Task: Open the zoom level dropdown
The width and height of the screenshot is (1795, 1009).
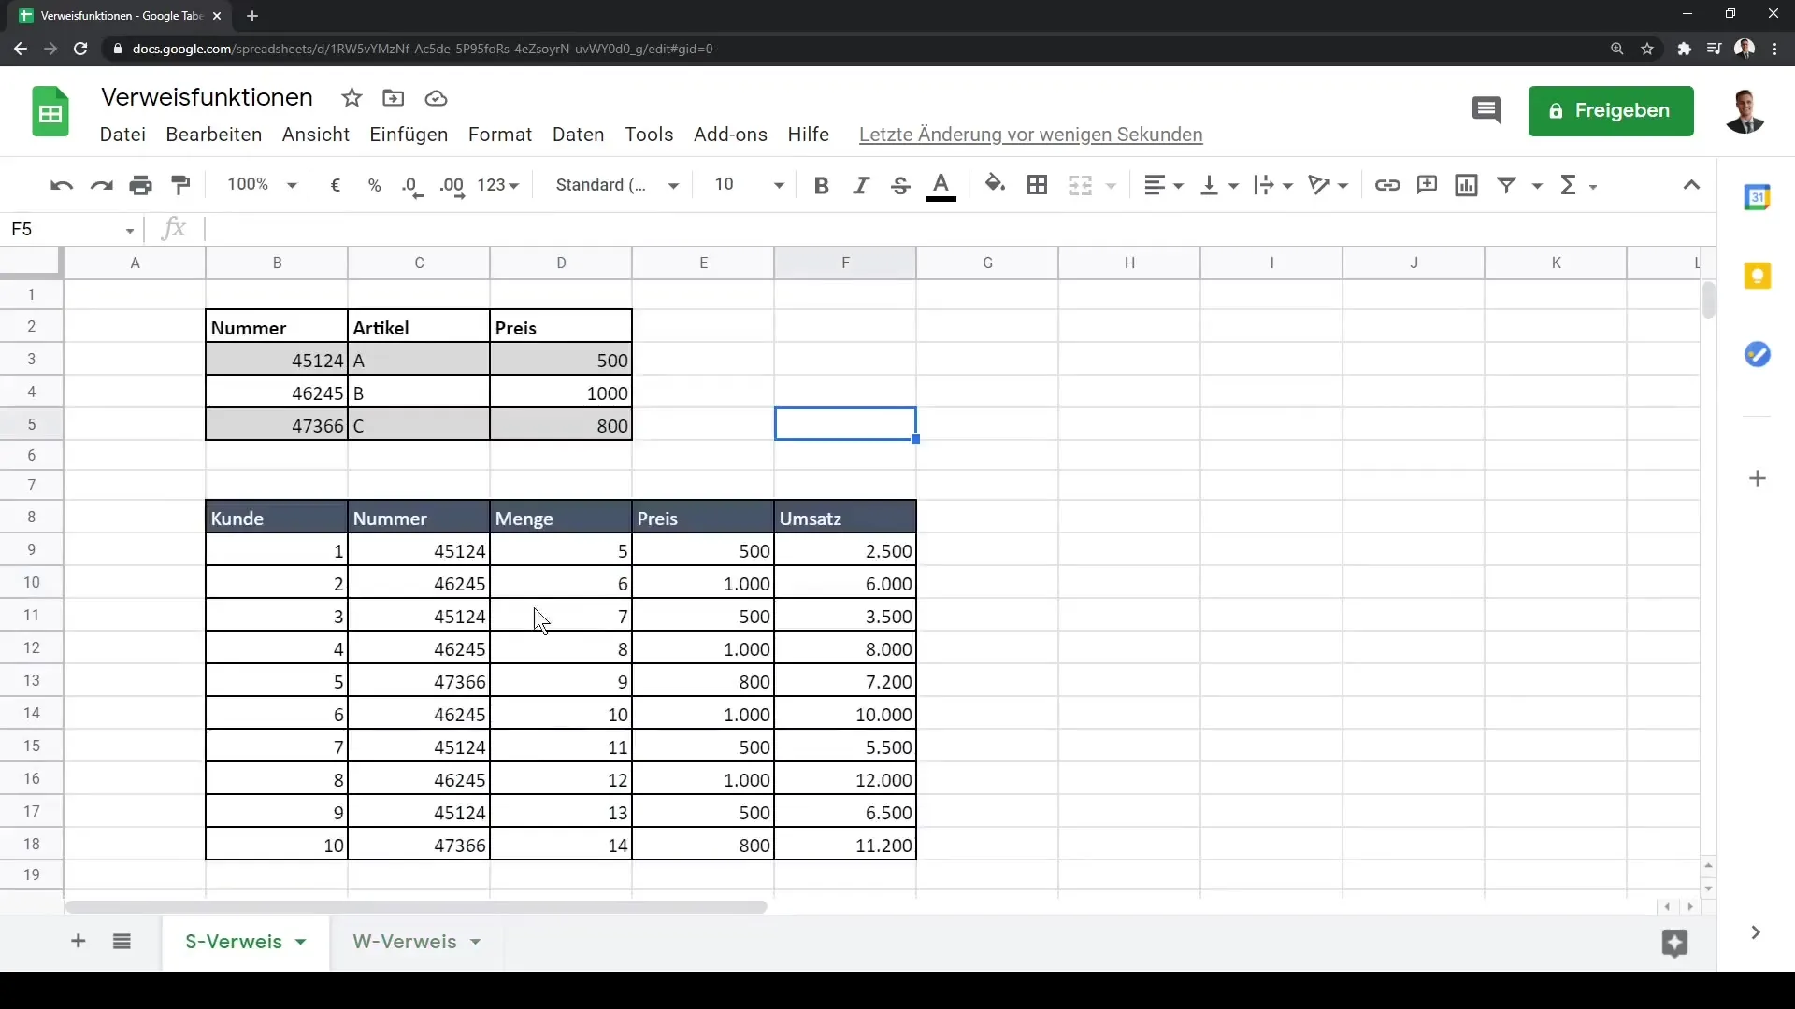Action: coord(262,185)
